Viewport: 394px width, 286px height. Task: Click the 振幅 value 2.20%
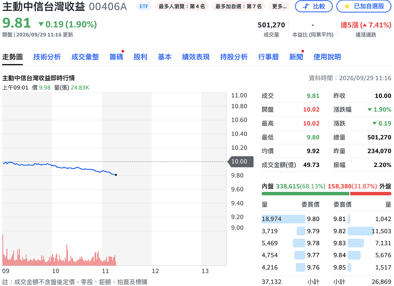point(383,165)
